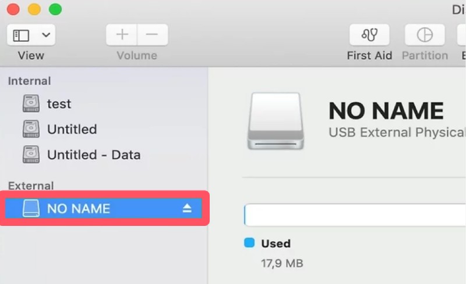Click the First Aid stethoscope icon
The width and height of the screenshot is (466, 284).
coord(369,35)
